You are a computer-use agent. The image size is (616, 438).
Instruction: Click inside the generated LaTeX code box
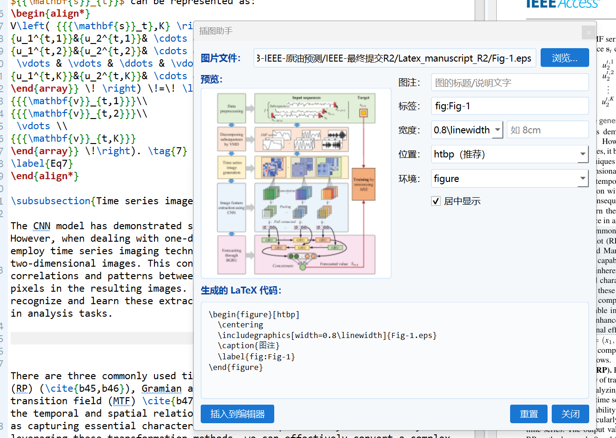[x=395, y=350]
